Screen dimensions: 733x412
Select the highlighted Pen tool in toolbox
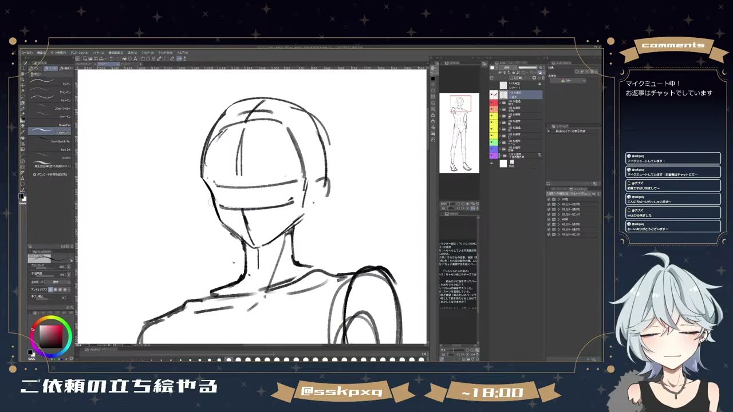tap(23, 102)
